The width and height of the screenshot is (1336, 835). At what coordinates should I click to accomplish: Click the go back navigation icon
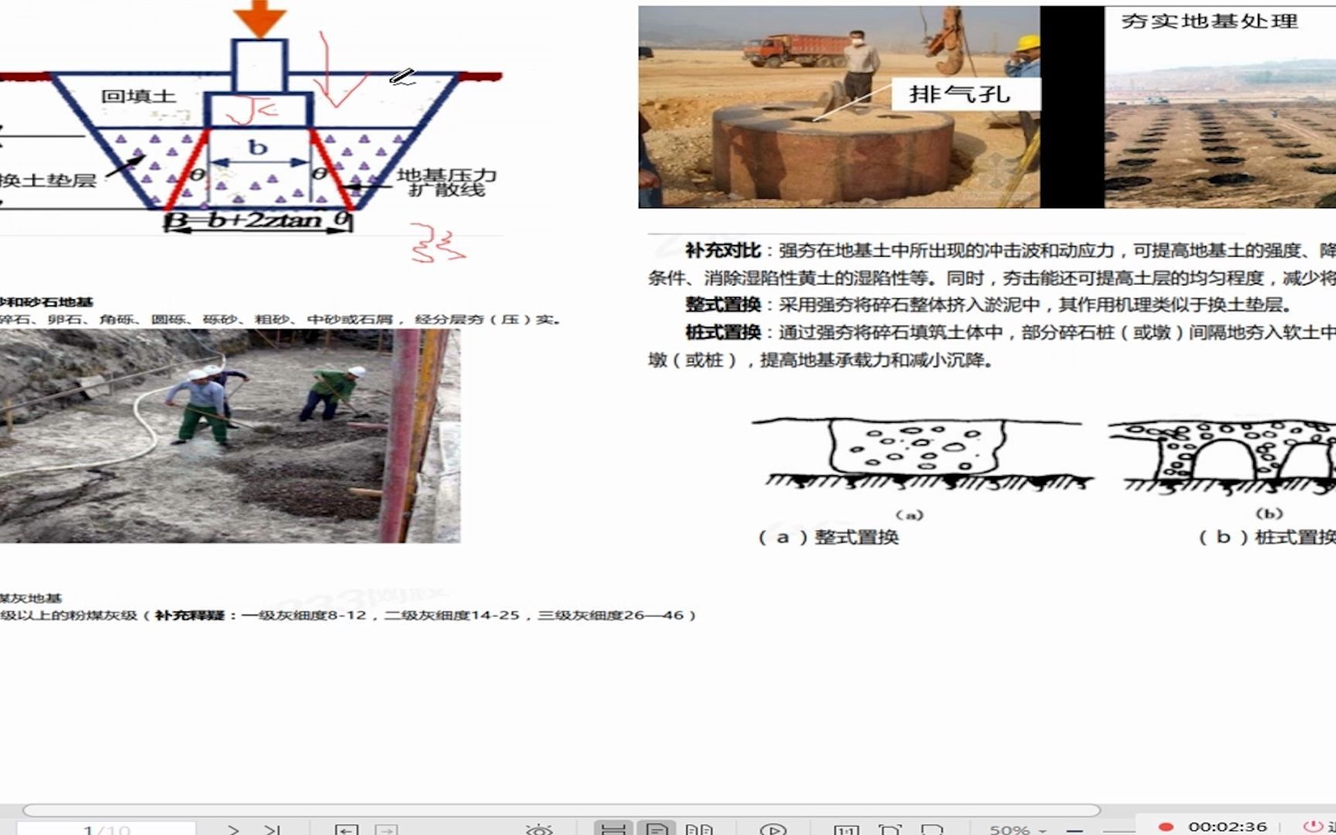[346, 830]
